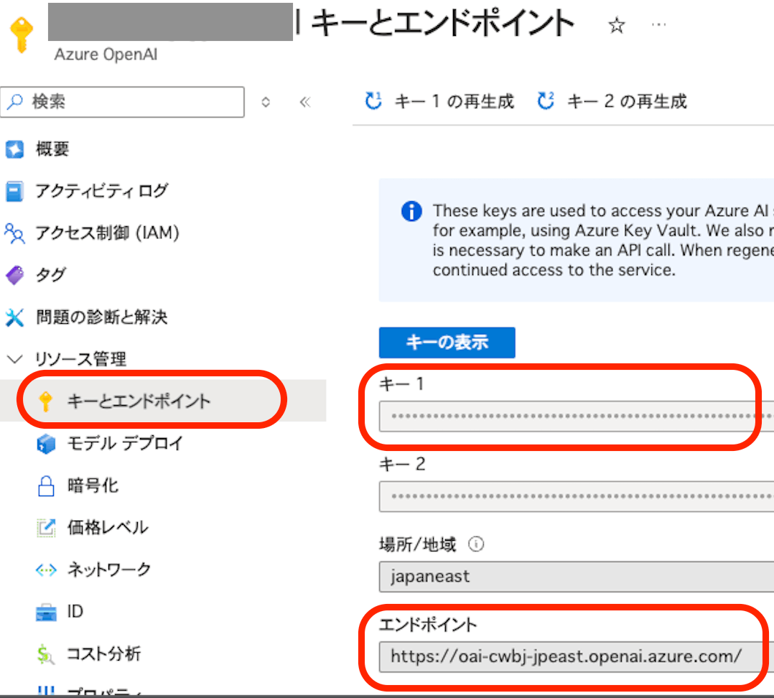The image size is (774, 698).
Task: Click the キー 1 masked key field
Action: [576, 416]
